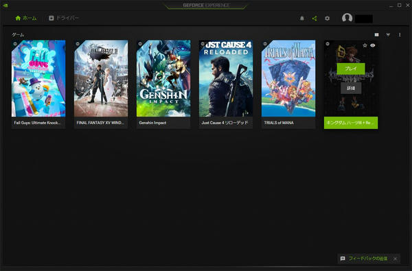Favorite Kingdom Hearts with the star icon
Viewport: 412px width, 271px height.
coord(365,45)
